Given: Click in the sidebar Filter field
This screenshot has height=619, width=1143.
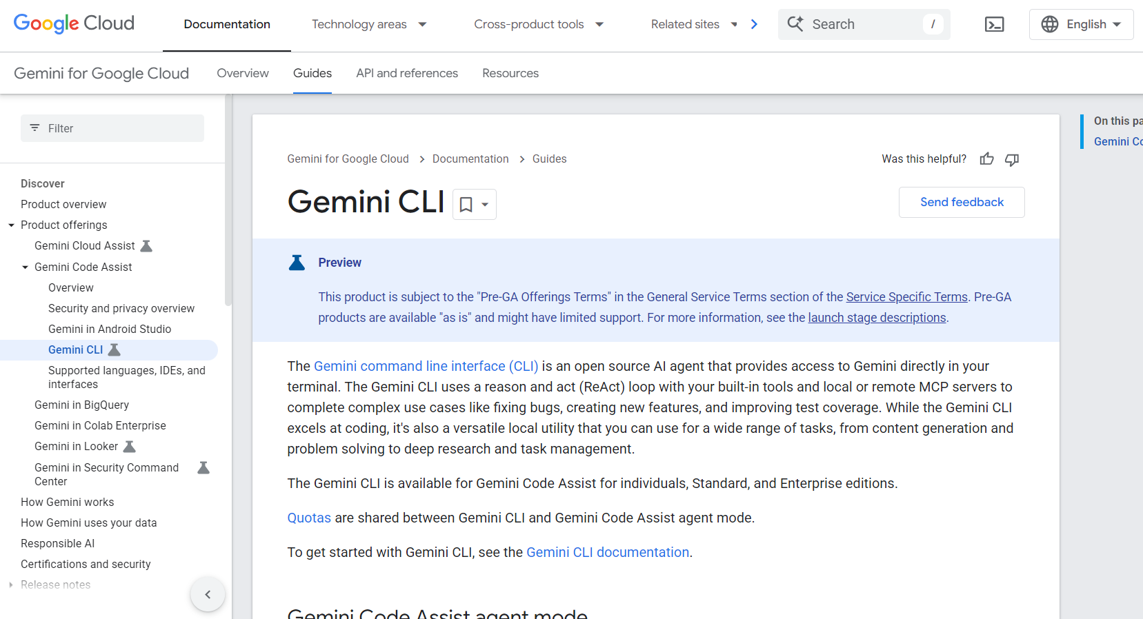Looking at the screenshot, I should click(x=112, y=128).
